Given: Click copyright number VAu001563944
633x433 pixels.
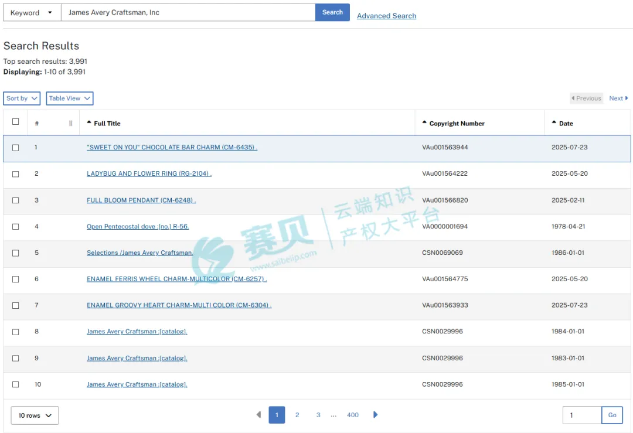Looking at the screenshot, I should [x=445, y=147].
